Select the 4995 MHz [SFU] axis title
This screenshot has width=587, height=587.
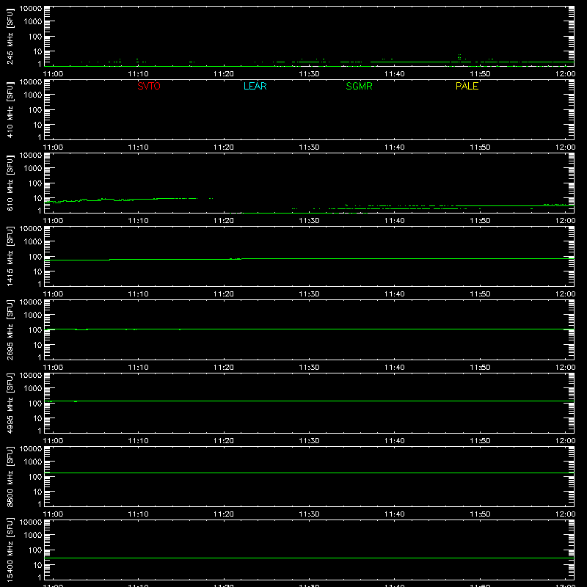[x=10, y=404]
